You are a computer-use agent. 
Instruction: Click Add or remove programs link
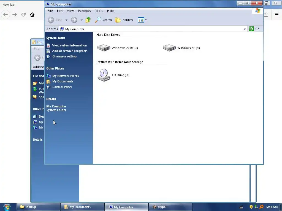pyautogui.click(x=70, y=51)
